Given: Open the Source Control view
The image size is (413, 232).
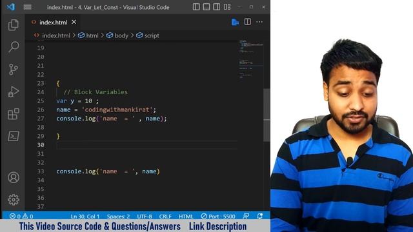Looking at the screenshot, I should pos(14,70).
